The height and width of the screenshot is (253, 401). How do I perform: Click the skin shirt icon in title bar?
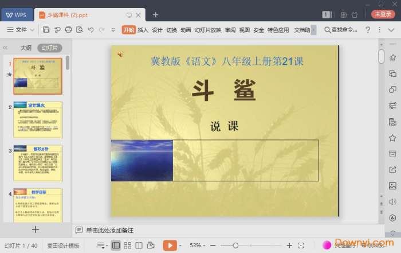coord(355,15)
